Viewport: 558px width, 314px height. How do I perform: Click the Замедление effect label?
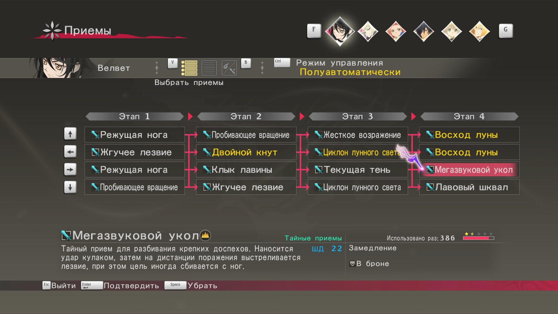coord(373,248)
